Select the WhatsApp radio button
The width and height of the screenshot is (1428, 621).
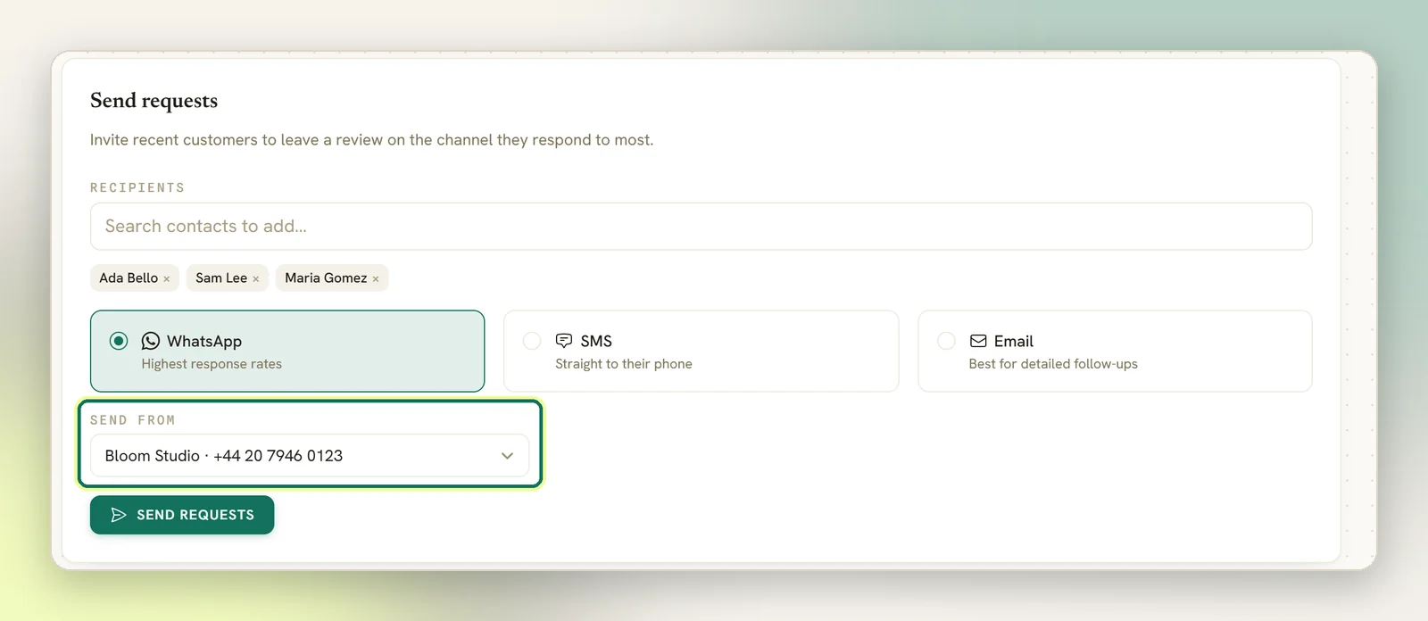coord(119,341)
